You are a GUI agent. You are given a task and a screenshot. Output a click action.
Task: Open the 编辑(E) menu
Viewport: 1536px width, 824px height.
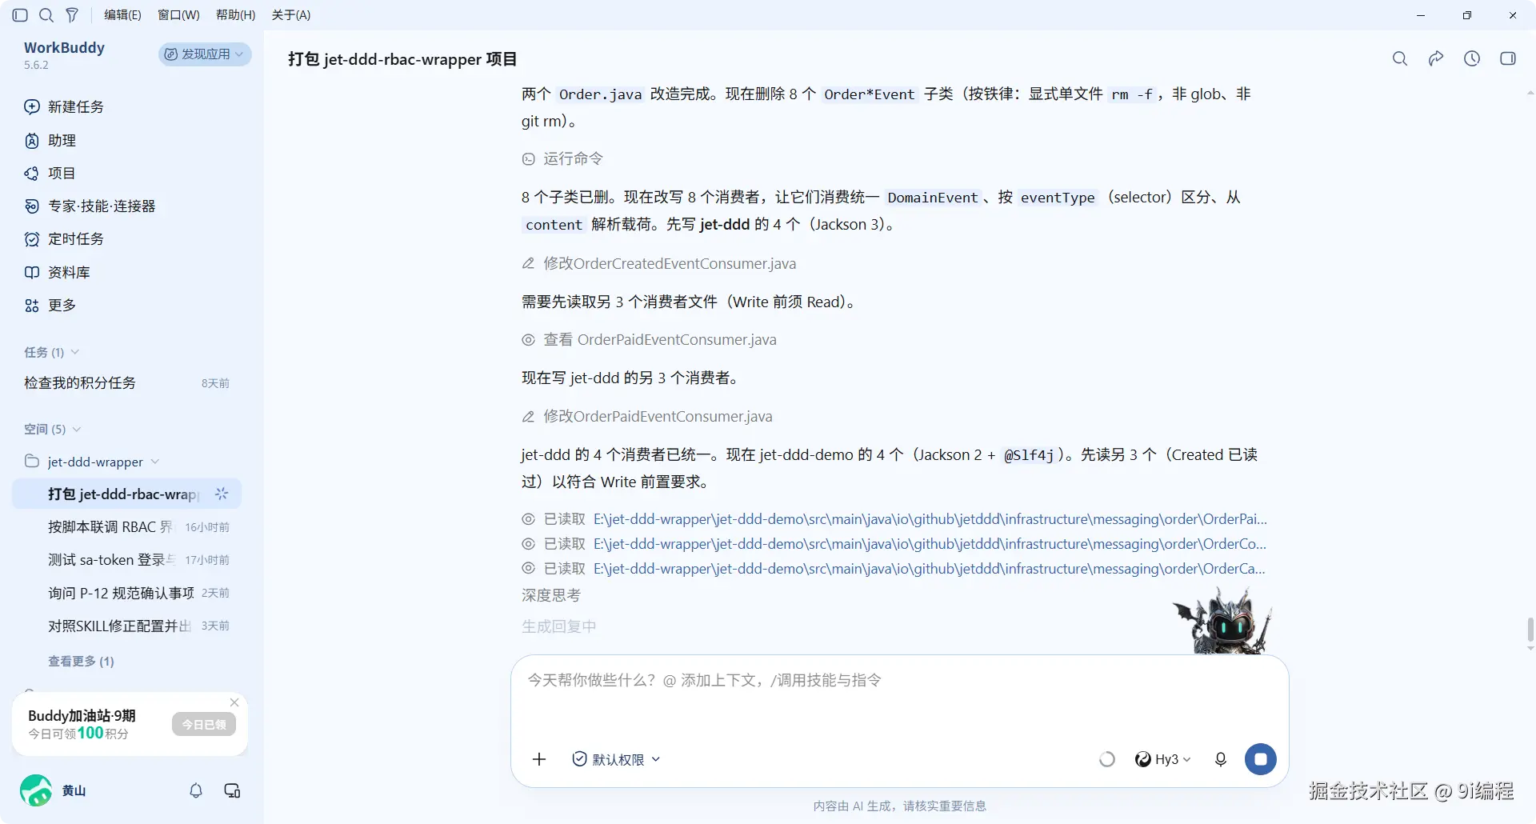tap(122, 15)
